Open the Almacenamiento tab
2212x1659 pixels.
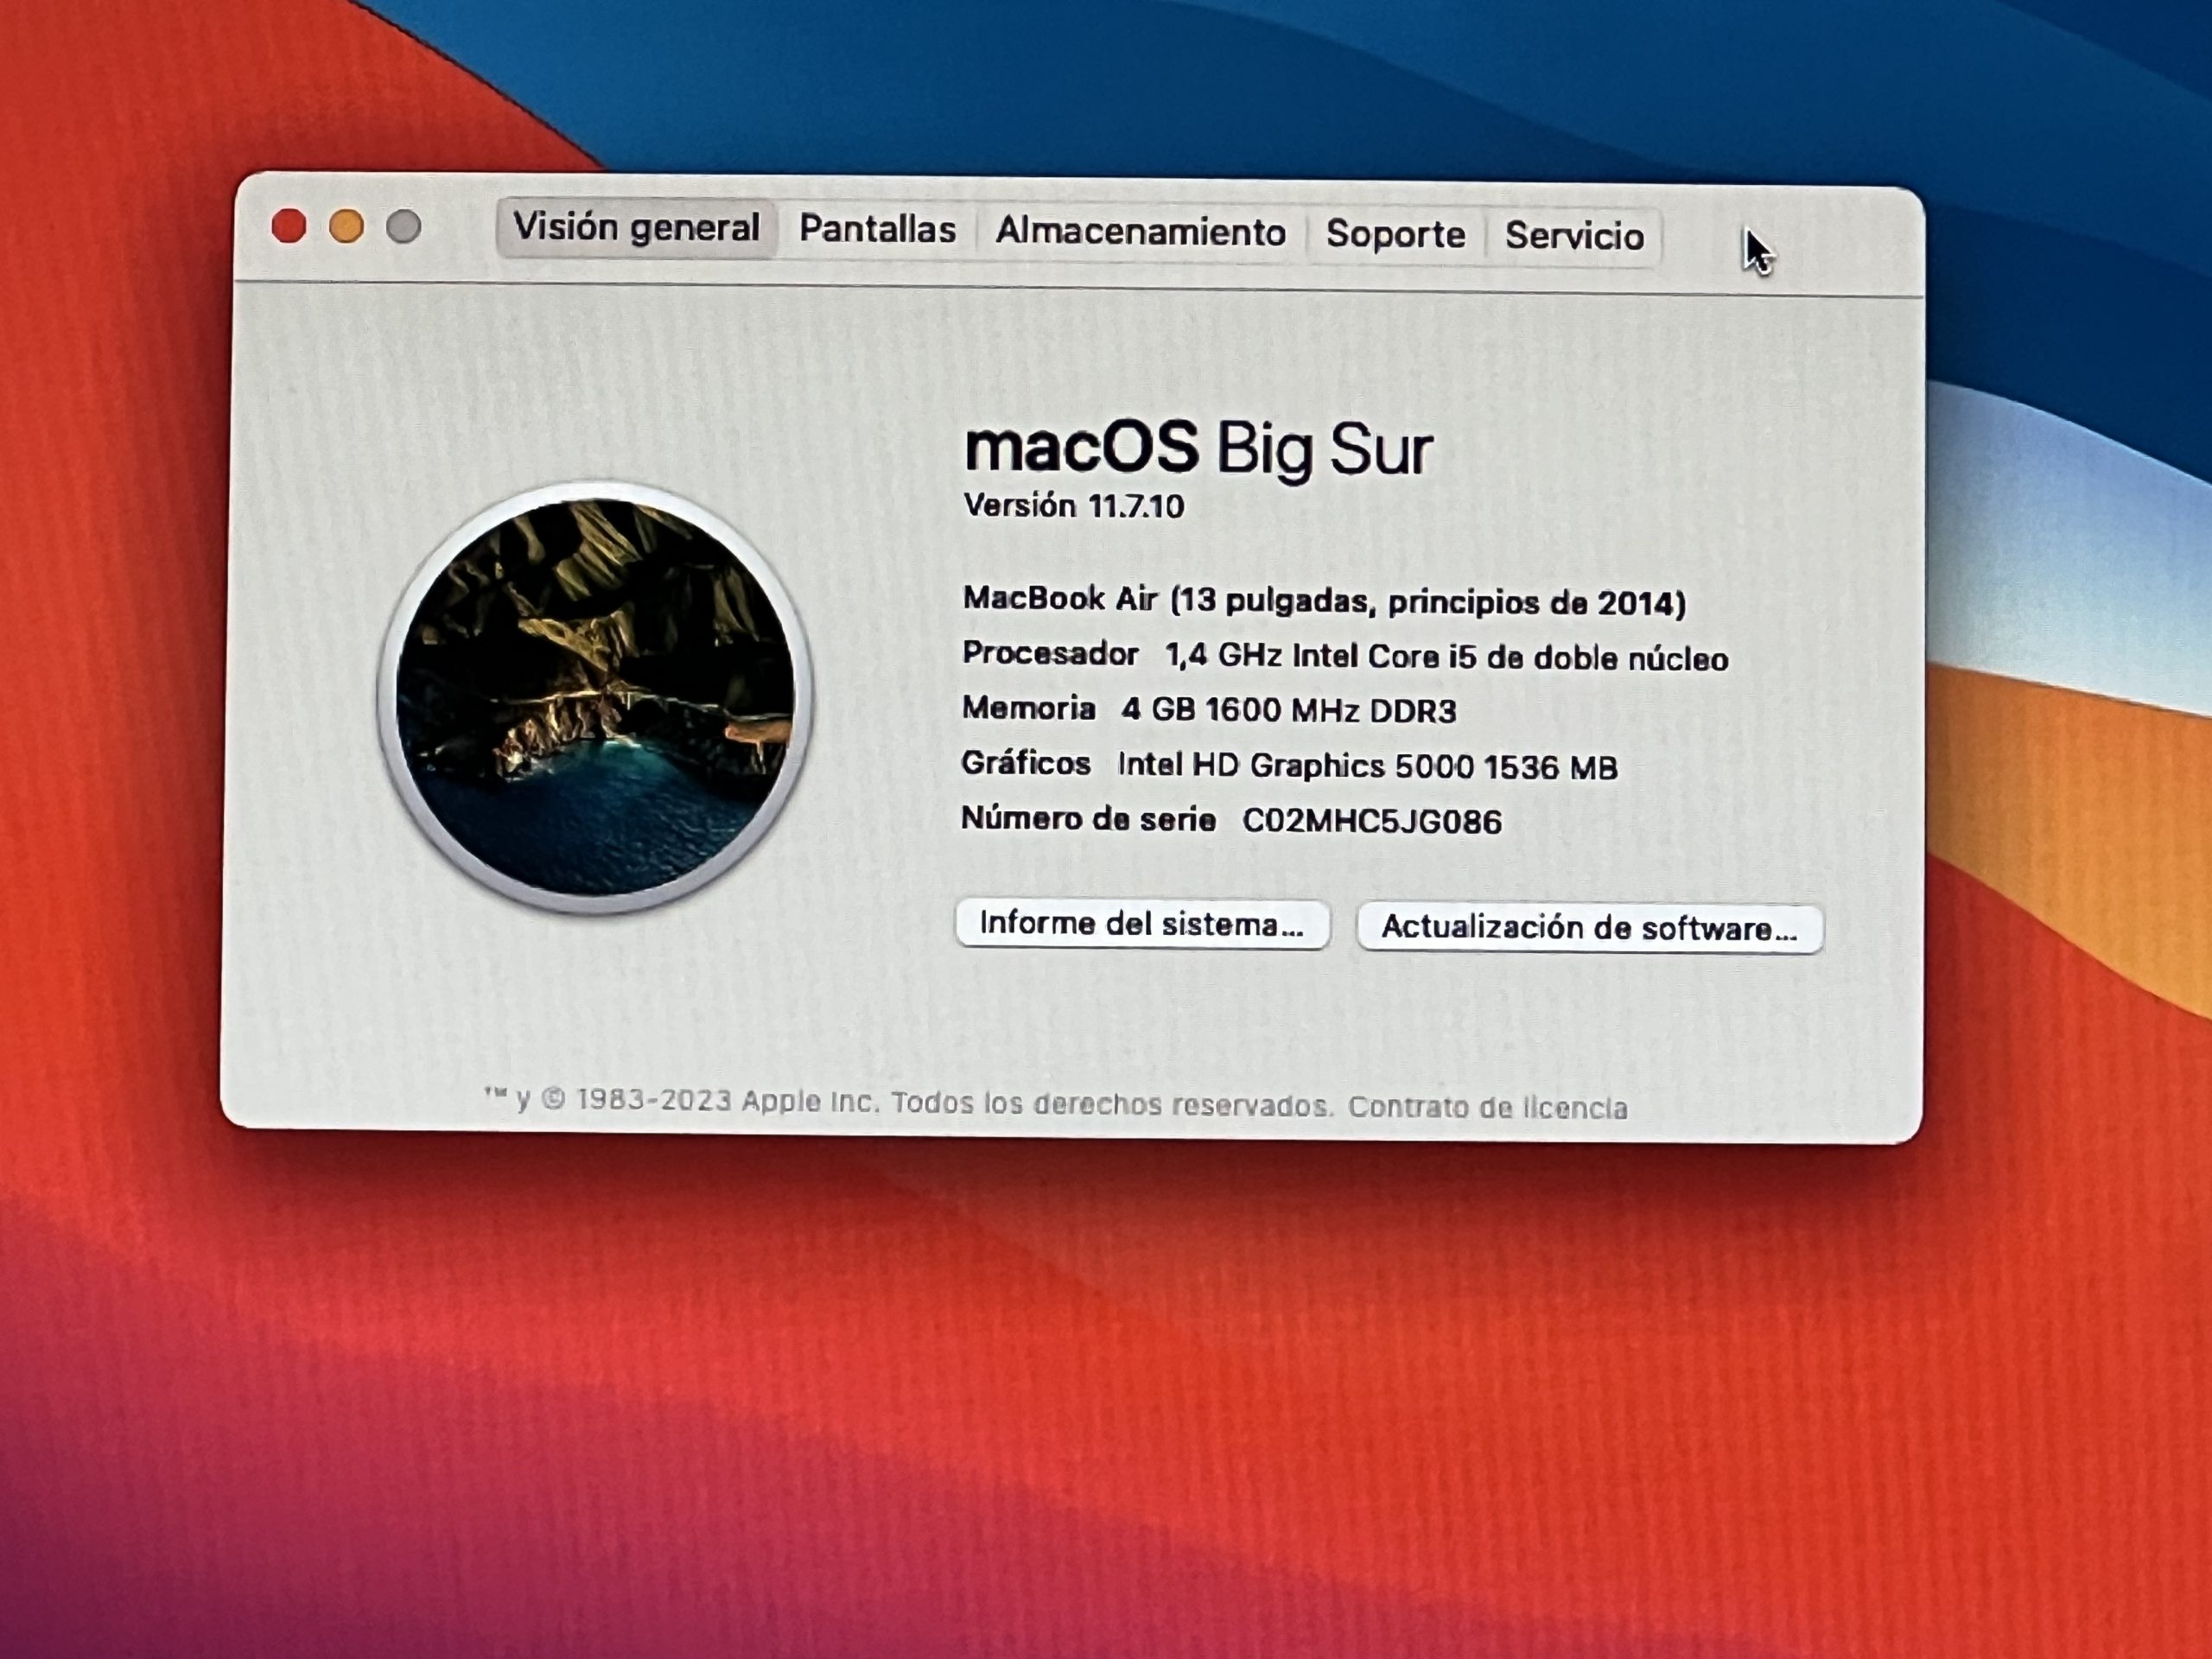pyautogui.click(x=1140, y=232)
